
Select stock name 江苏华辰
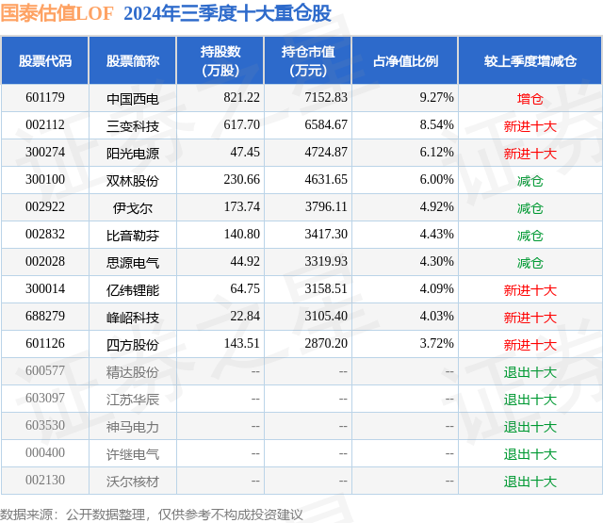click(x=133, y=400)
